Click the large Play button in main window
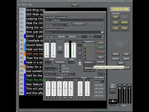 [121, 45]
